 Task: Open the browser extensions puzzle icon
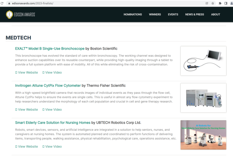click(220, 3)
